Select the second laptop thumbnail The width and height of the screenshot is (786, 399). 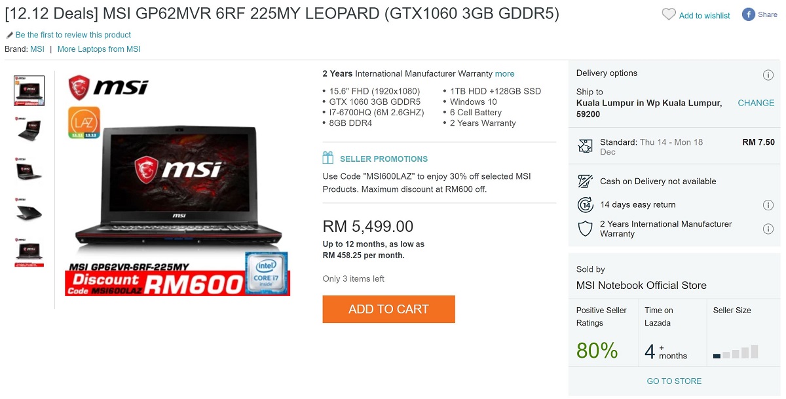[x=29, y=130]
